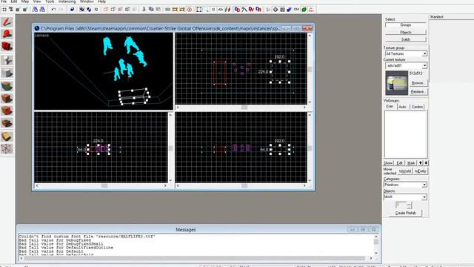Select the Selection tool in left toolbar
This screenshot has height=267, width=474.
click(7, 22)
